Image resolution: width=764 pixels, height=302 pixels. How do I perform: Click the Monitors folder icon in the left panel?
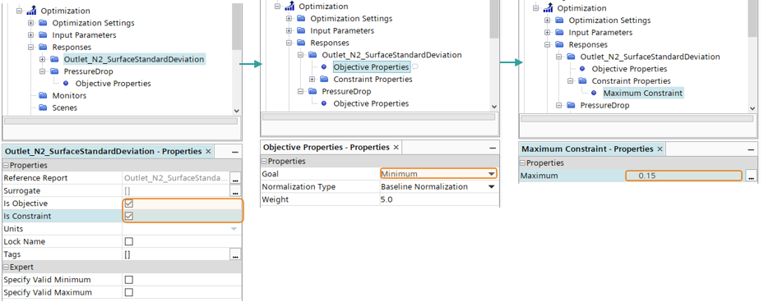point(43,96)
